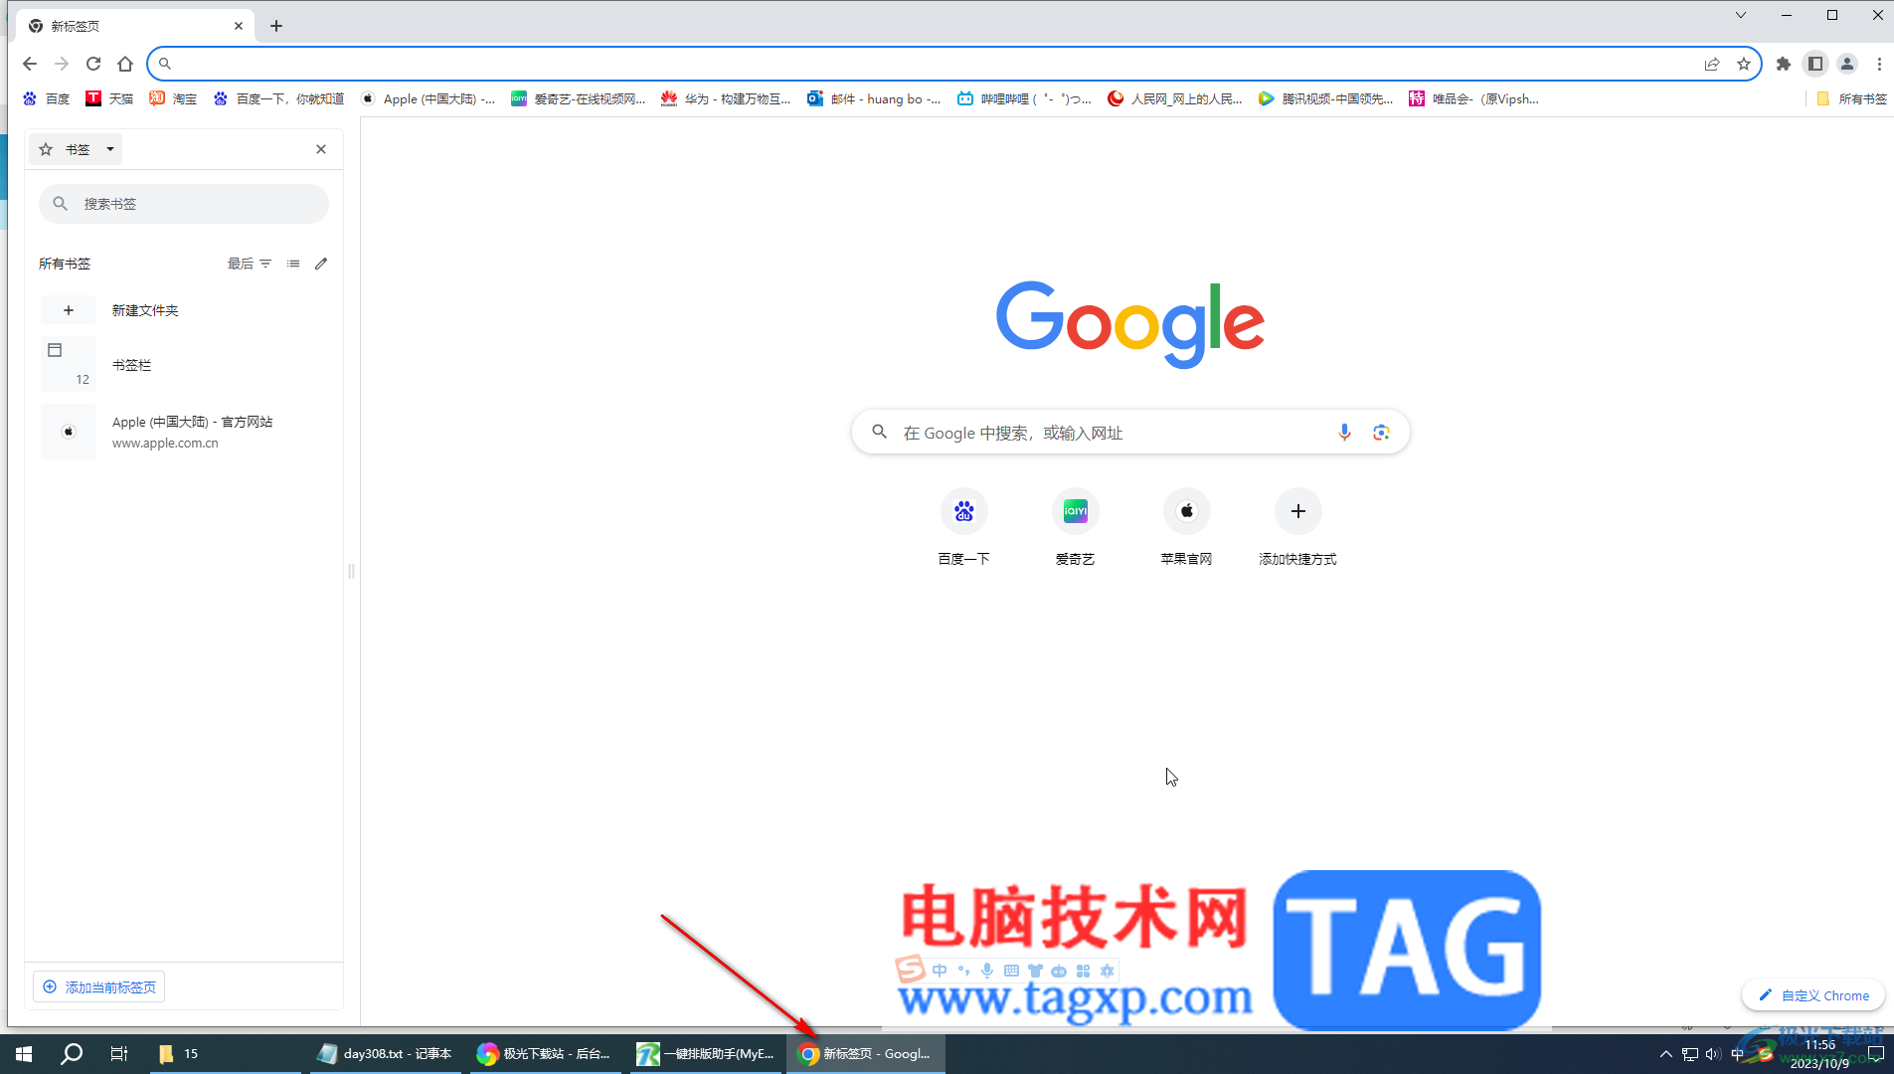The image size is (1894, 1074).
Task: Search by image with Google Lens icon
Action: click(x=1381, y=433)
